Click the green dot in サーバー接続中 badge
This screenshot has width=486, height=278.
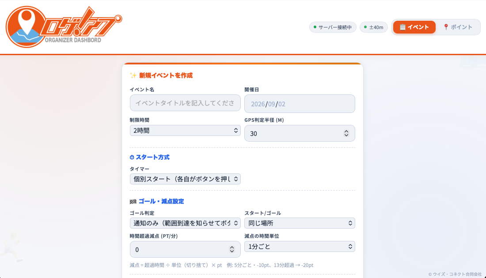click(315, 27)
